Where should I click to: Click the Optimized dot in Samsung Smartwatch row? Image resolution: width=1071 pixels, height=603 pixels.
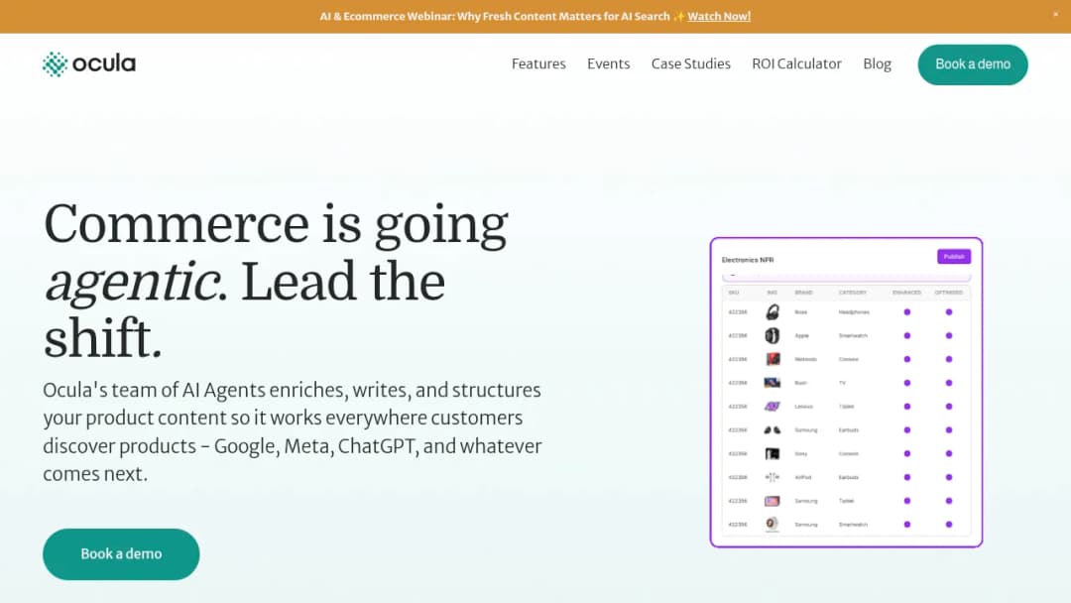[949, 524]
